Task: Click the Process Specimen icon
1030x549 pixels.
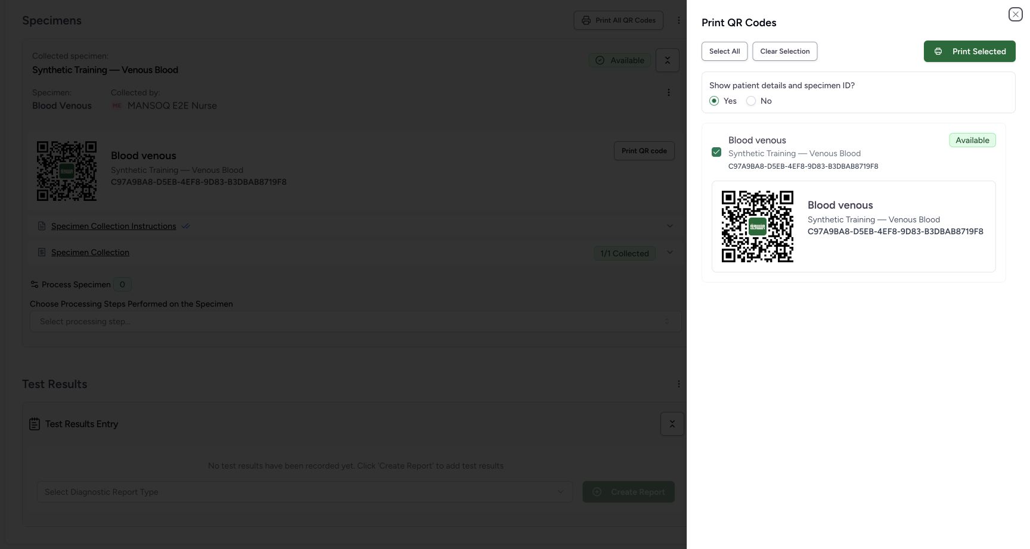Action: tap(35, 284)
